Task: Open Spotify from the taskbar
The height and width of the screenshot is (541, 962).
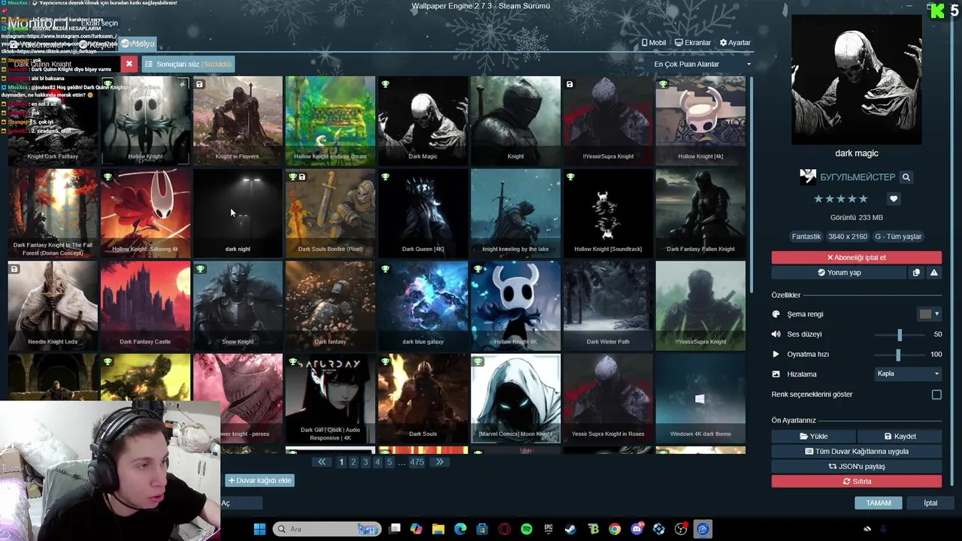Action: pyautogui.click(x=526, y=529)
